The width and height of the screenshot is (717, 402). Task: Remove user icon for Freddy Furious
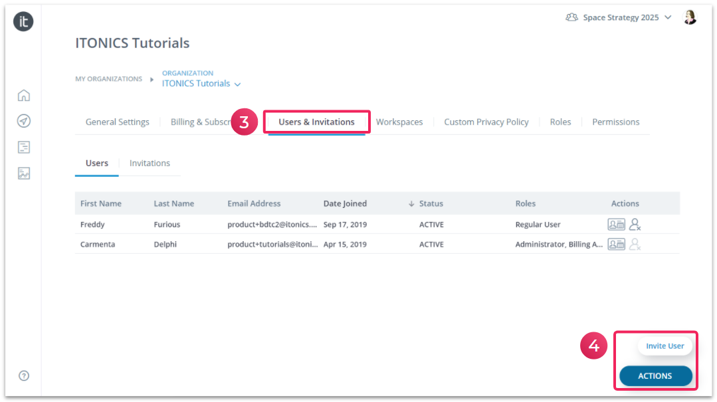point(635,225)
